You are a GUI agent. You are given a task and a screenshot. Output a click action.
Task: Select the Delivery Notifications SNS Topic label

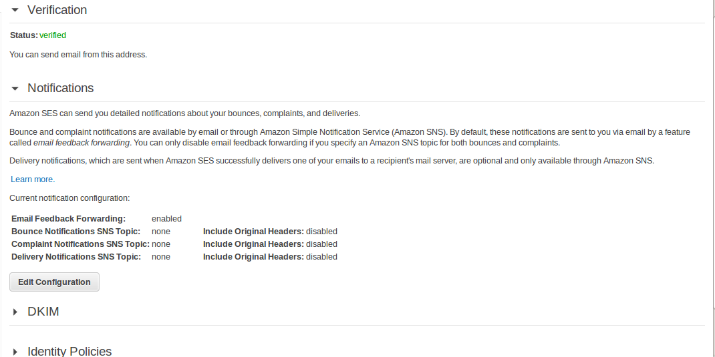point(76,257)
